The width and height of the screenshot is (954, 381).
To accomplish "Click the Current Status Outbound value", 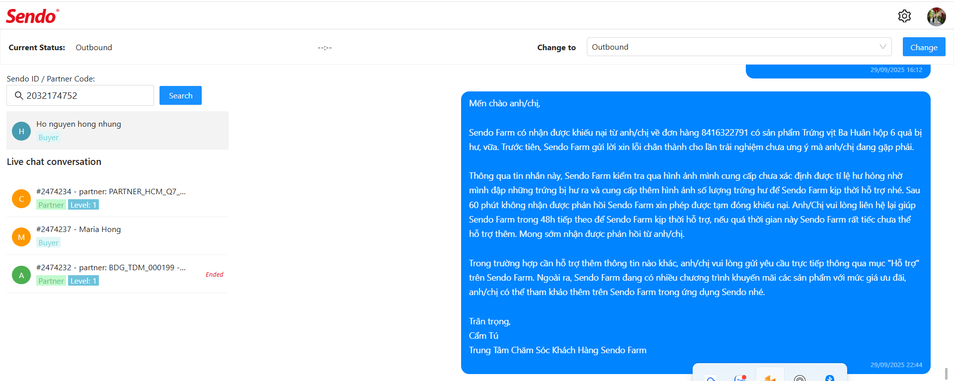I will coord(94,47).
